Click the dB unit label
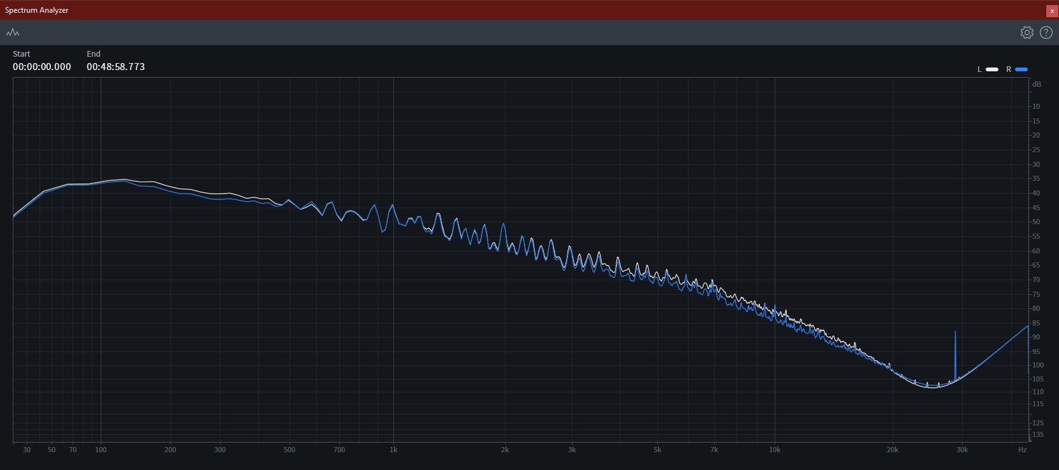This screenshot has width=1059, height=470. pos(1037,85)
